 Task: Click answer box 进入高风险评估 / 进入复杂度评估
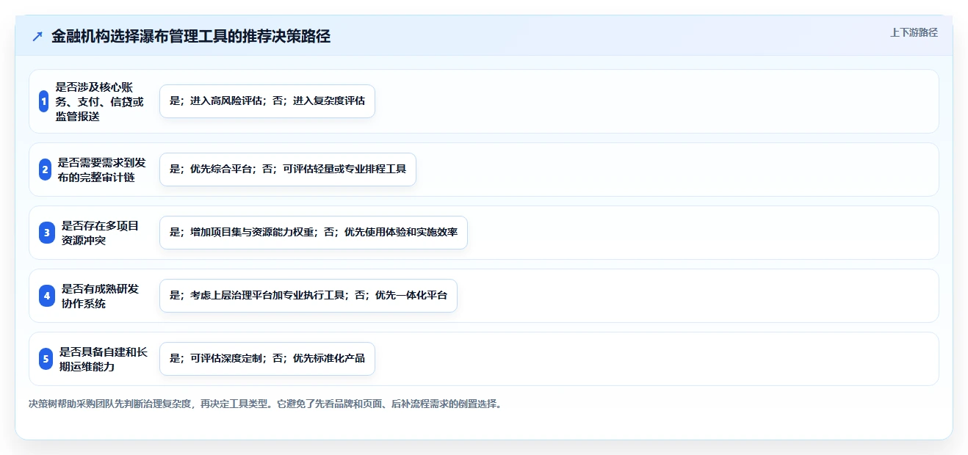point(267,101)
